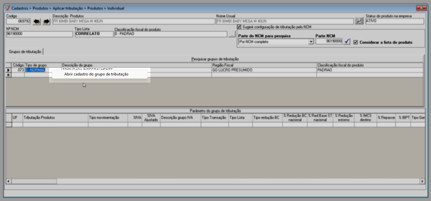Image resolution: width=431 pixels, height=201 pixels.
Task: Click the Tipo Lista column header in parameters grid
Action: [x=241, y=118]
